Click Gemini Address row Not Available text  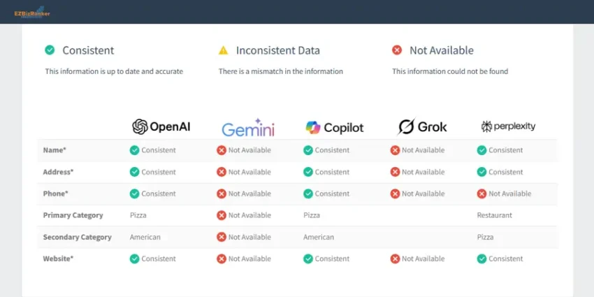(249, 172)
